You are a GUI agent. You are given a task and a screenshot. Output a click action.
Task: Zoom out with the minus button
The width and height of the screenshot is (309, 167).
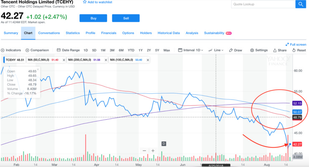pos(144,151)
